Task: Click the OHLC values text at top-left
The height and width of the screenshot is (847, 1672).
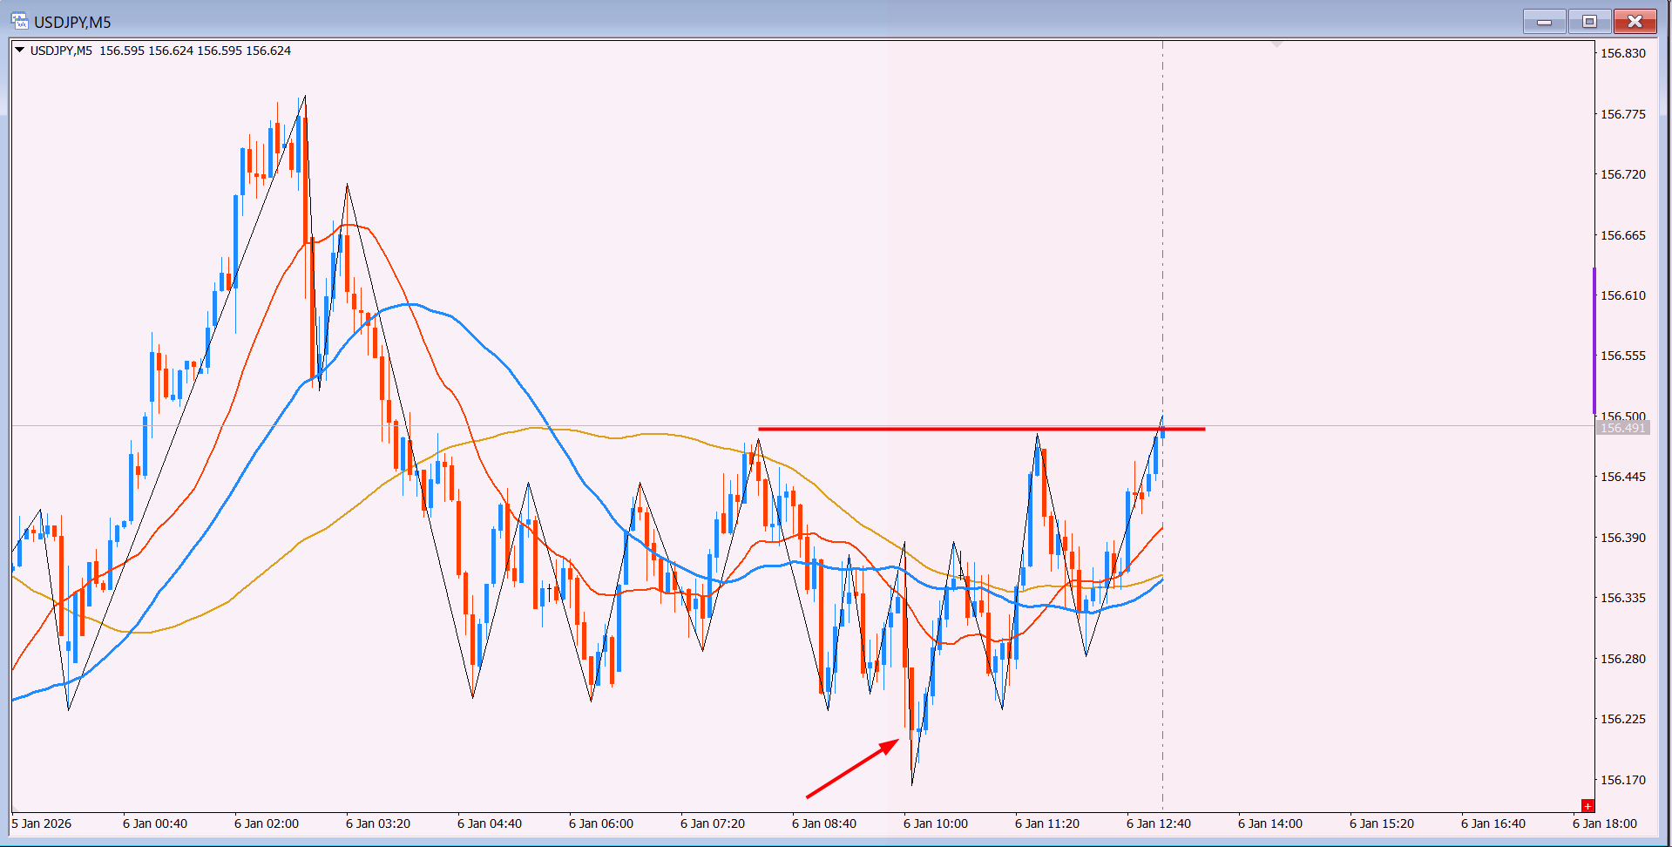Action: point(195,51)
